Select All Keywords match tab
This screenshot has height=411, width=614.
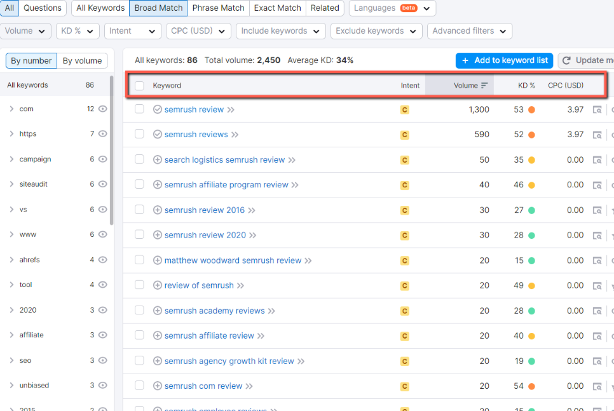[100, 8]
